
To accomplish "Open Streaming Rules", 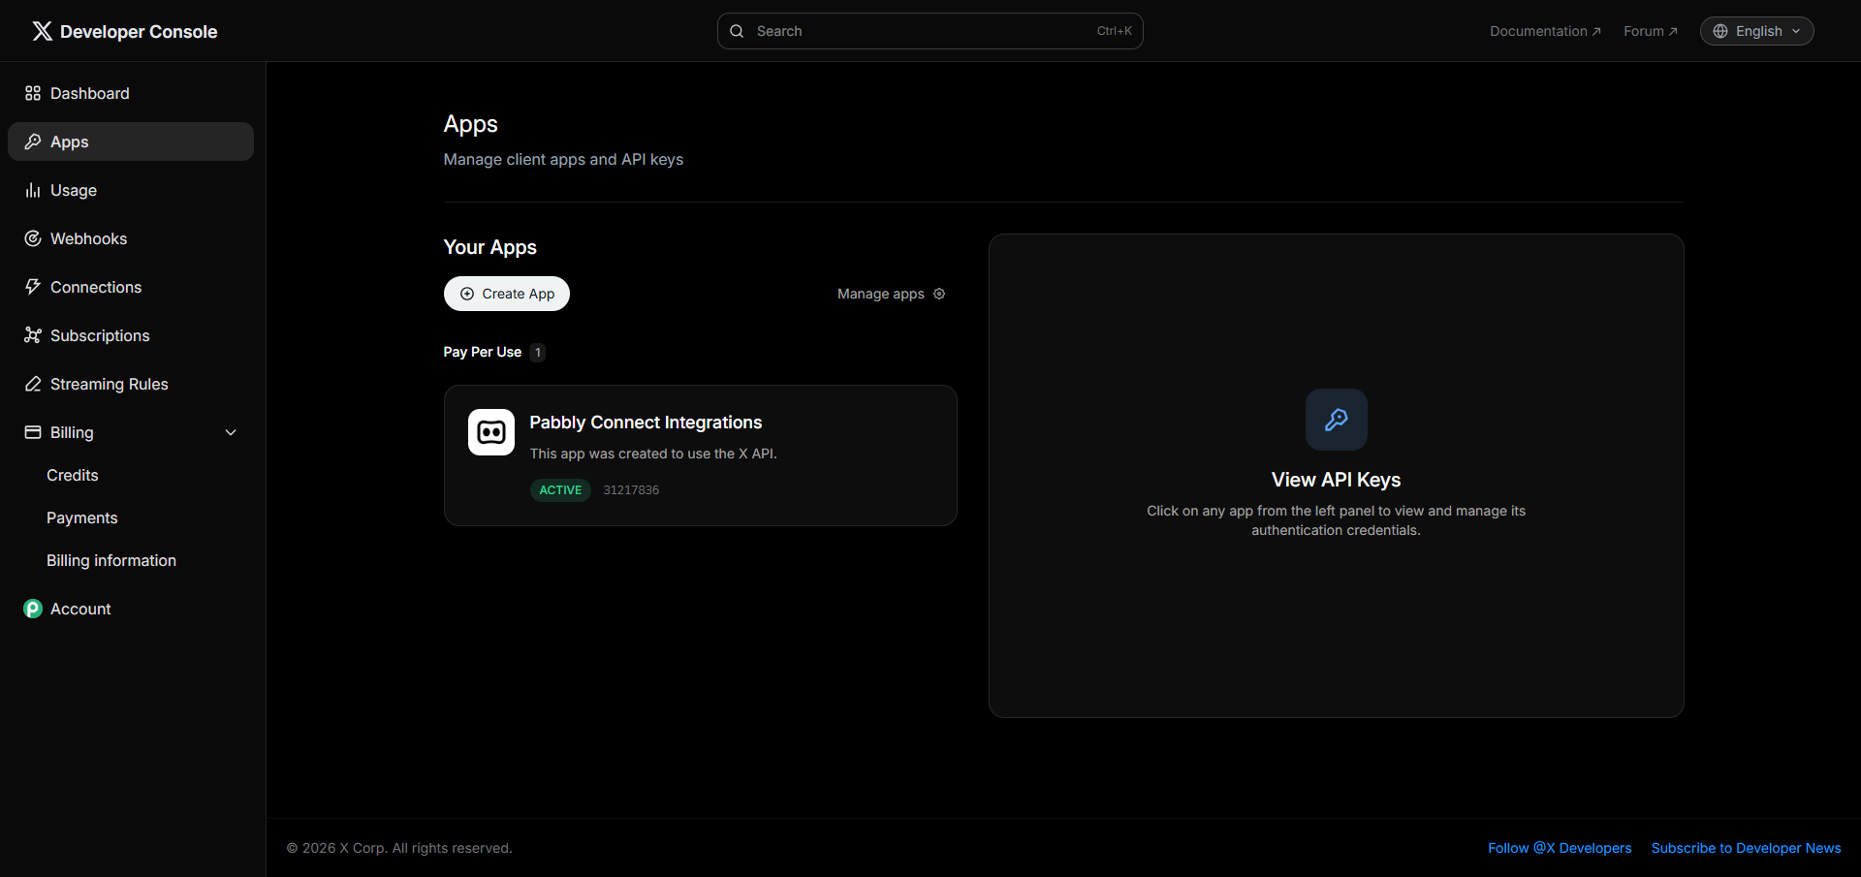I will 109,384.
